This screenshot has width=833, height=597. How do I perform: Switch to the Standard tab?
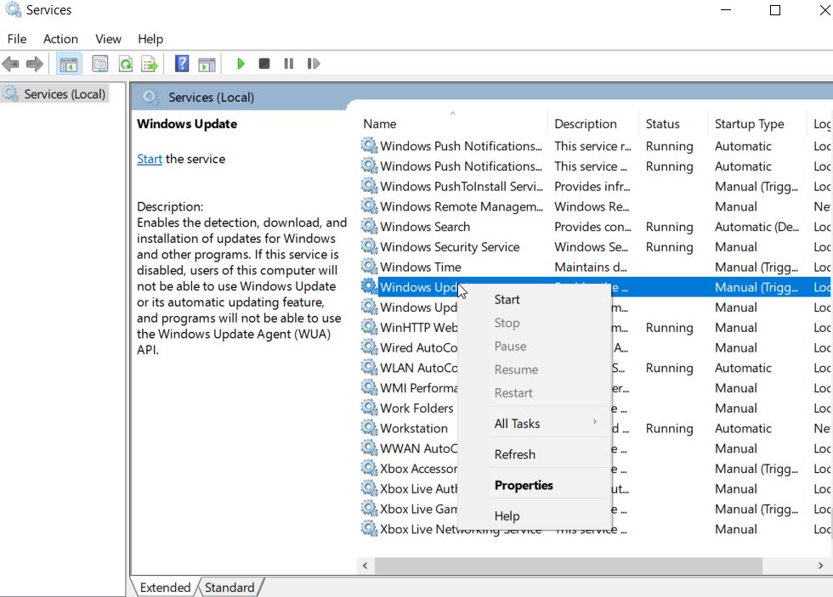229,588
